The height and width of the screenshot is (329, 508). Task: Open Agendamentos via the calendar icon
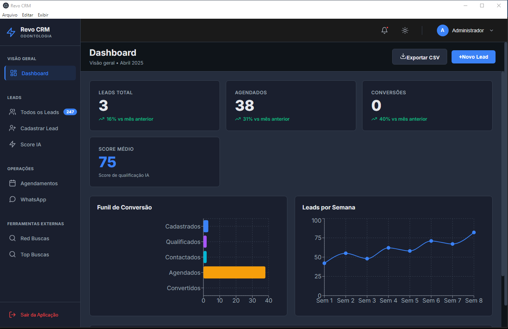click(x=12, y=183)
